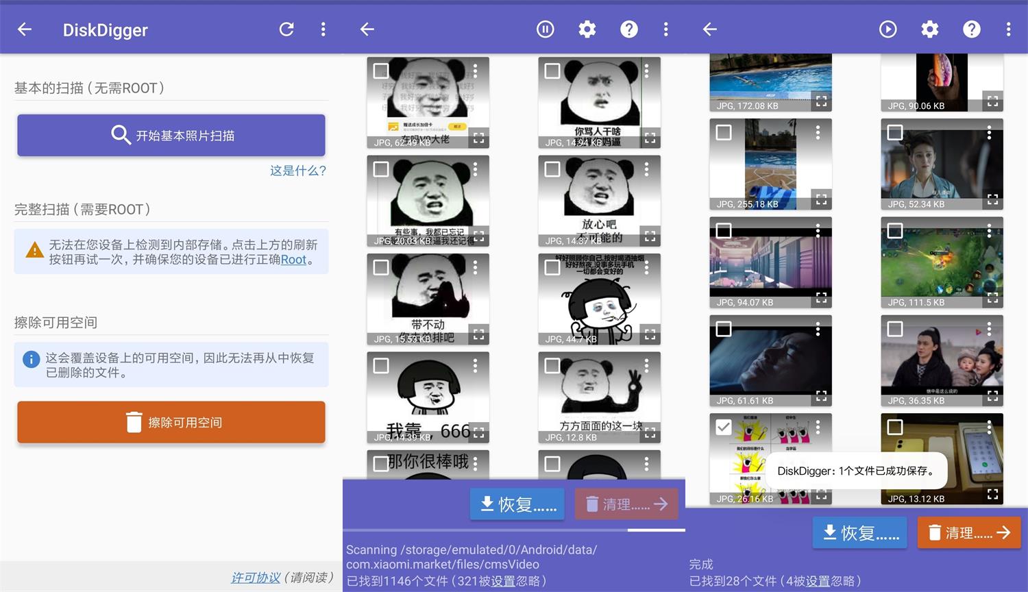Uncheck the selected JPG 26.16 KB thumbnail
Screen dimensions: 1028x592
(724, 426)
